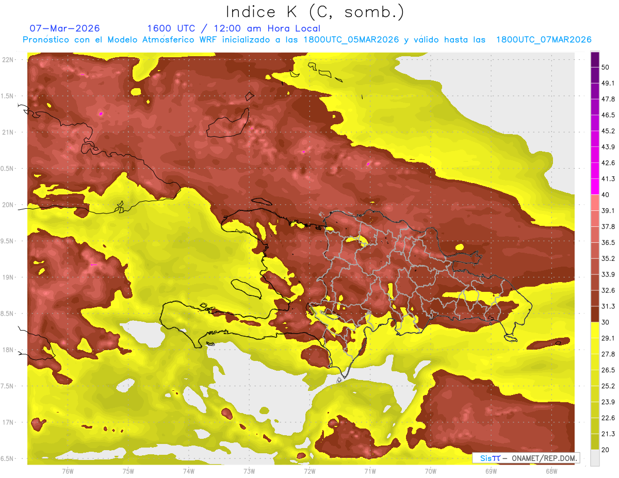The width and height of the screenshot is (619, 478).
Task: Click the dark brown swatch between 30 and 31.3
Action: (x=595, y=315)
